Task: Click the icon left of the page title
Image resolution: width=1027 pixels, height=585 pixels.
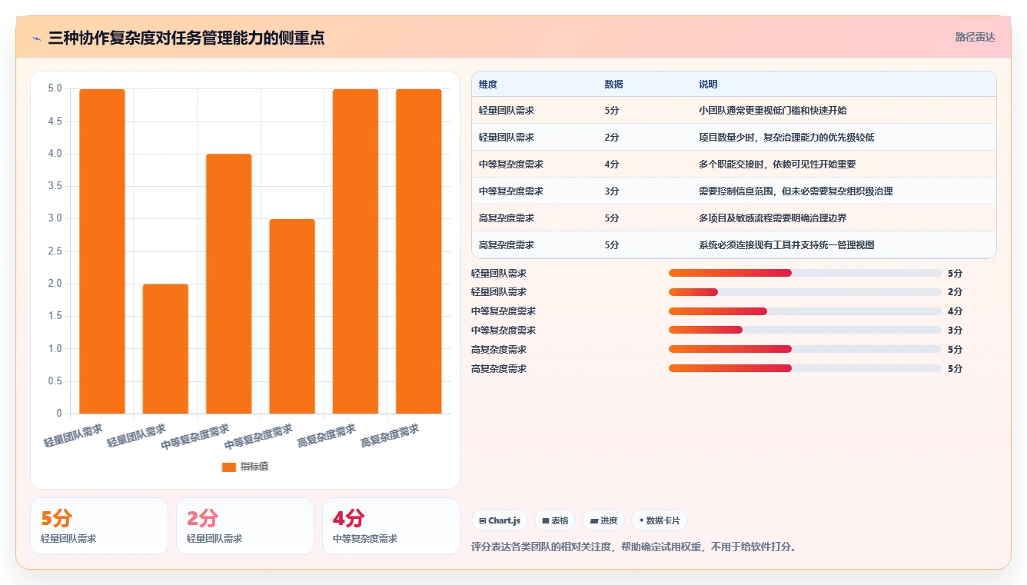Action: coord(36,38)
